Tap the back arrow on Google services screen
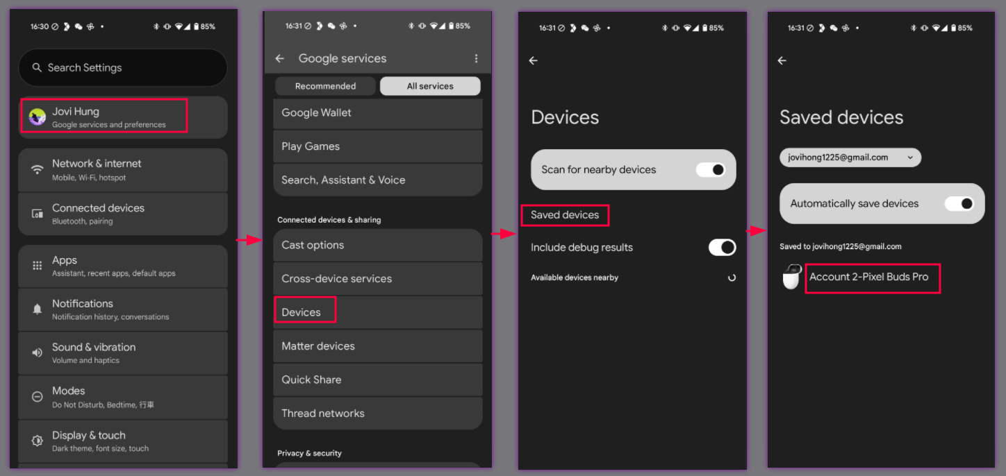This screenshot has height=476, width=1006. (x=279, y=58)
